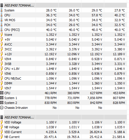The image size is (129, 140).
Task: Click the voltage icon beside VIN4
Action: click(2, 59)
